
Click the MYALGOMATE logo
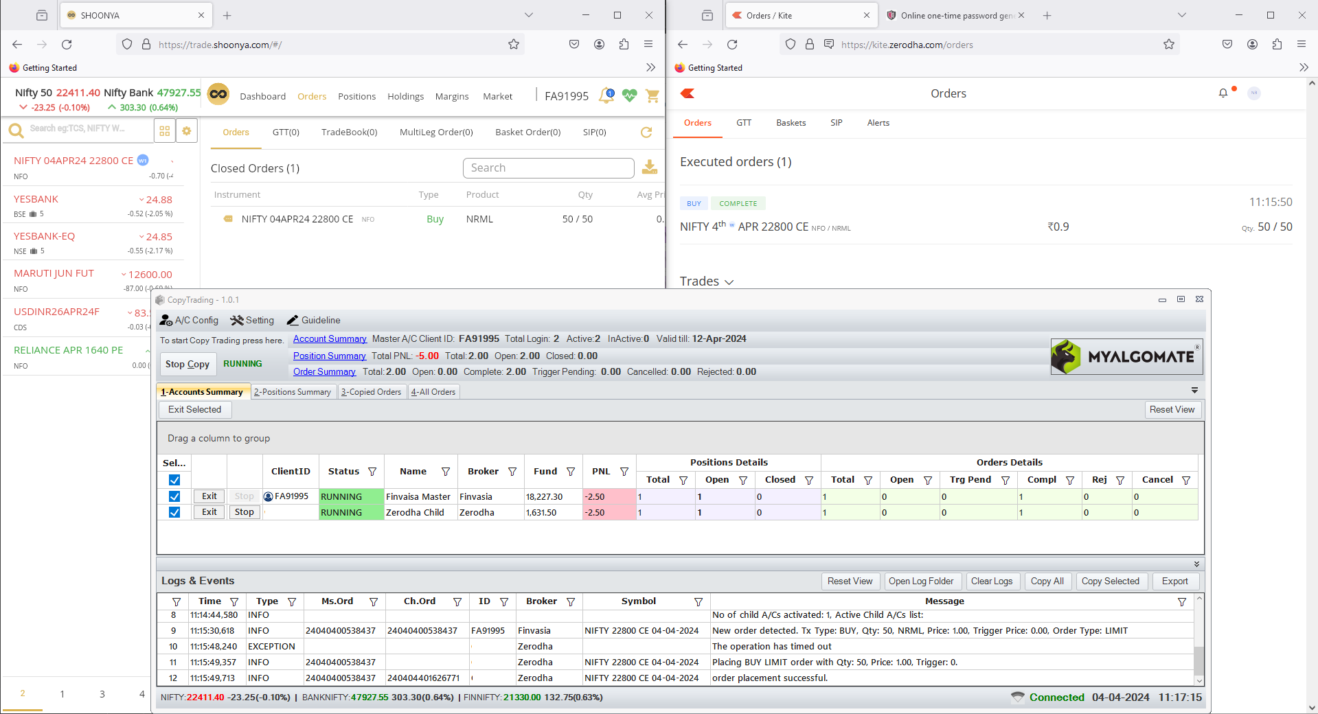[x=1126, y=356]
